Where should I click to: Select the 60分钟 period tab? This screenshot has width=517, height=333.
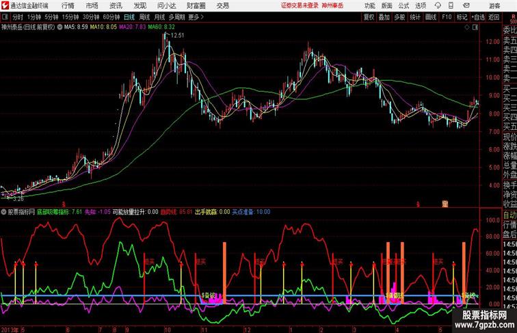pyautogui.click(x=111, y=17)
